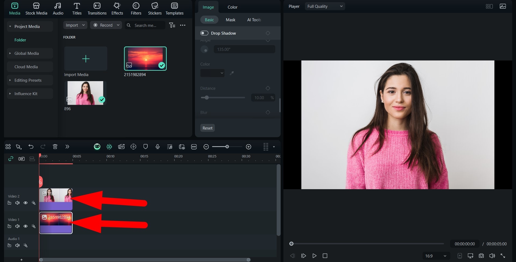Image resolution: width=516 pixels, height=262 pixels.
Task: Select the Folder item
Action: point(20,40)
